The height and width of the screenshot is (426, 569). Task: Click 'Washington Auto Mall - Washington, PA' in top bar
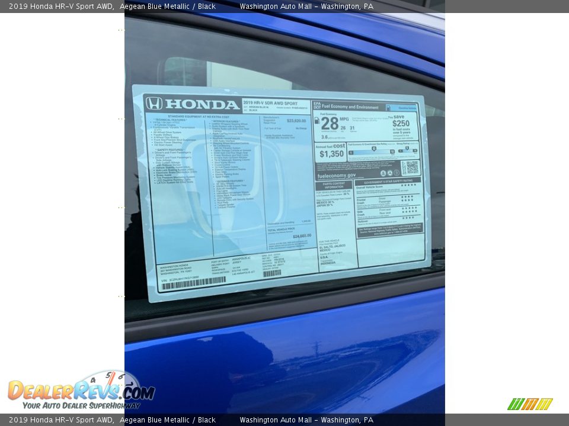[306, 7]
